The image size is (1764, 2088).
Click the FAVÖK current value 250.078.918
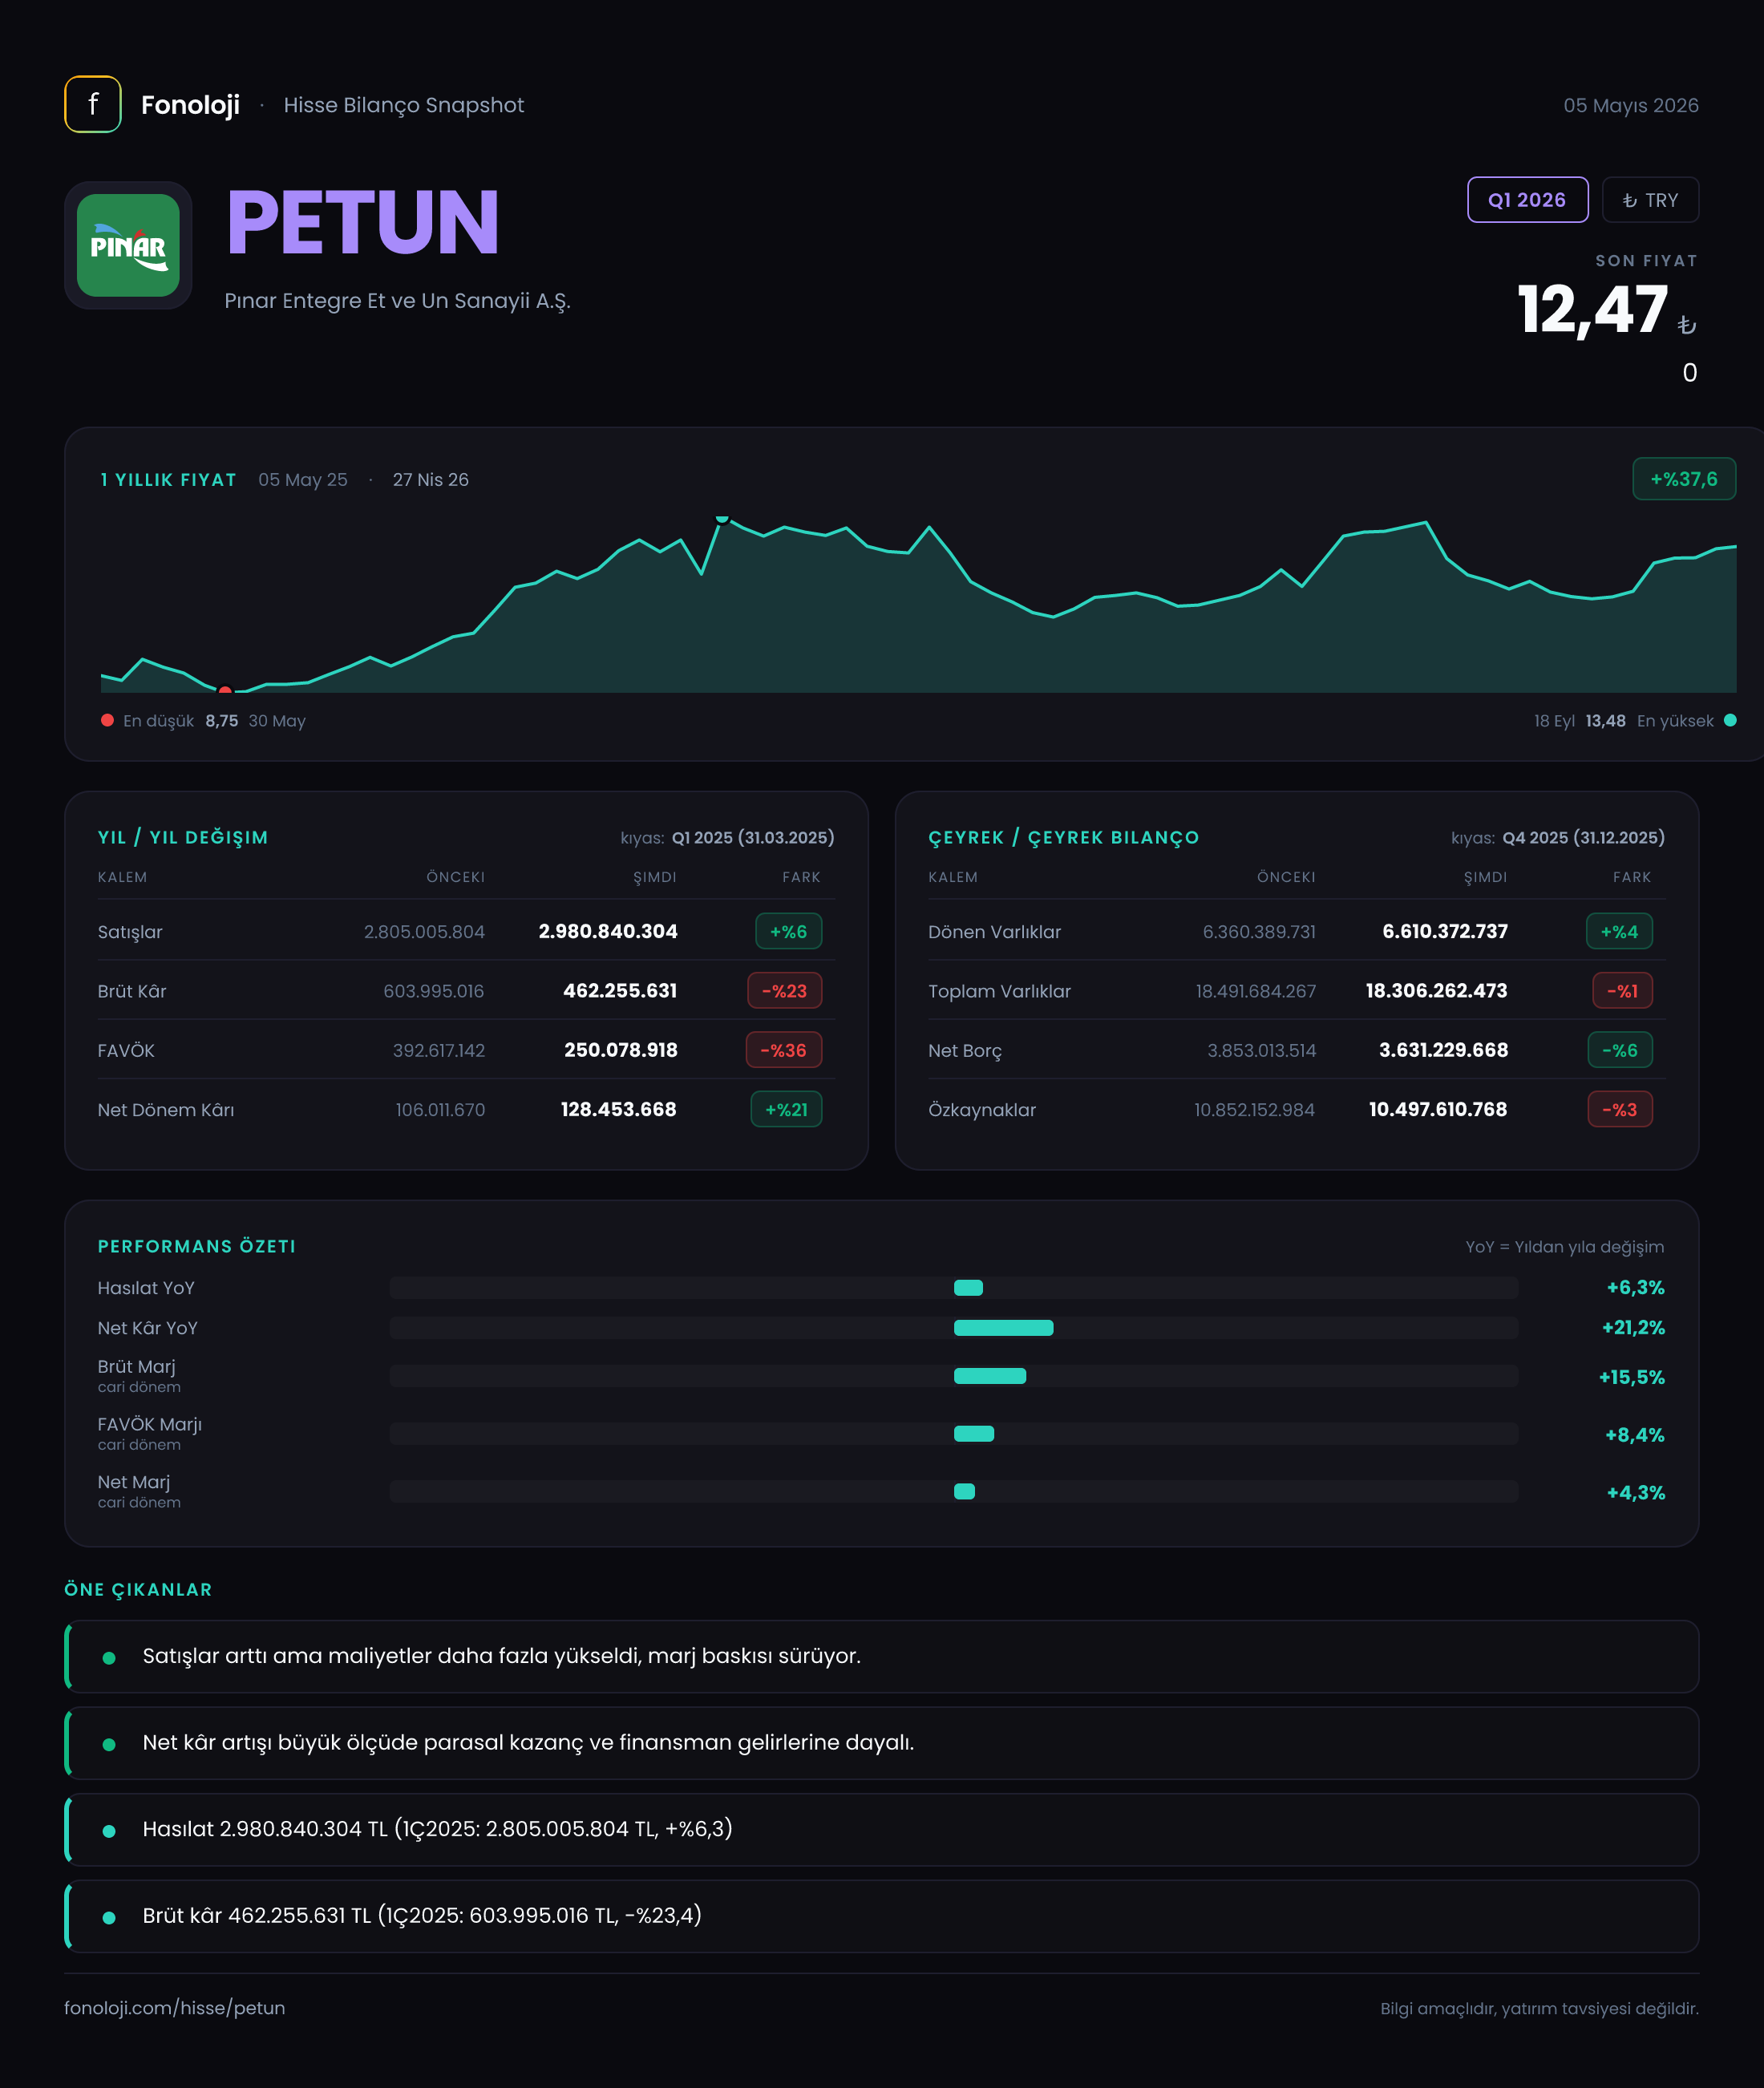pyautogui.click(x=620, y=1050)
